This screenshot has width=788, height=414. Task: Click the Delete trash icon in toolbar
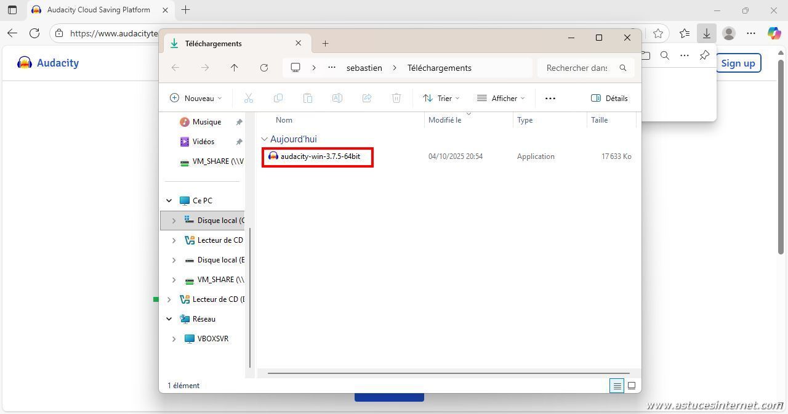coord(396,98)
